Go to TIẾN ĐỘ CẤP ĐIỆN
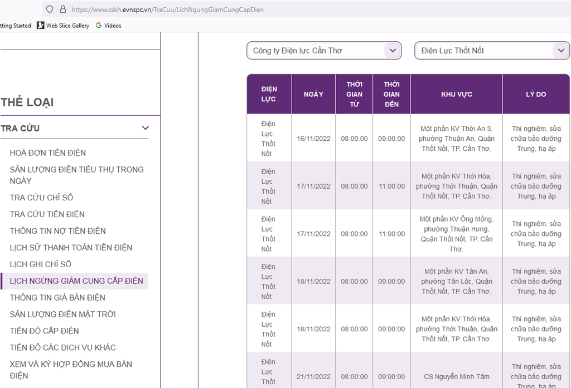Image resolution: width=571 pixels, height=388 pixels. pyautogui.click(x=44, y=331)
